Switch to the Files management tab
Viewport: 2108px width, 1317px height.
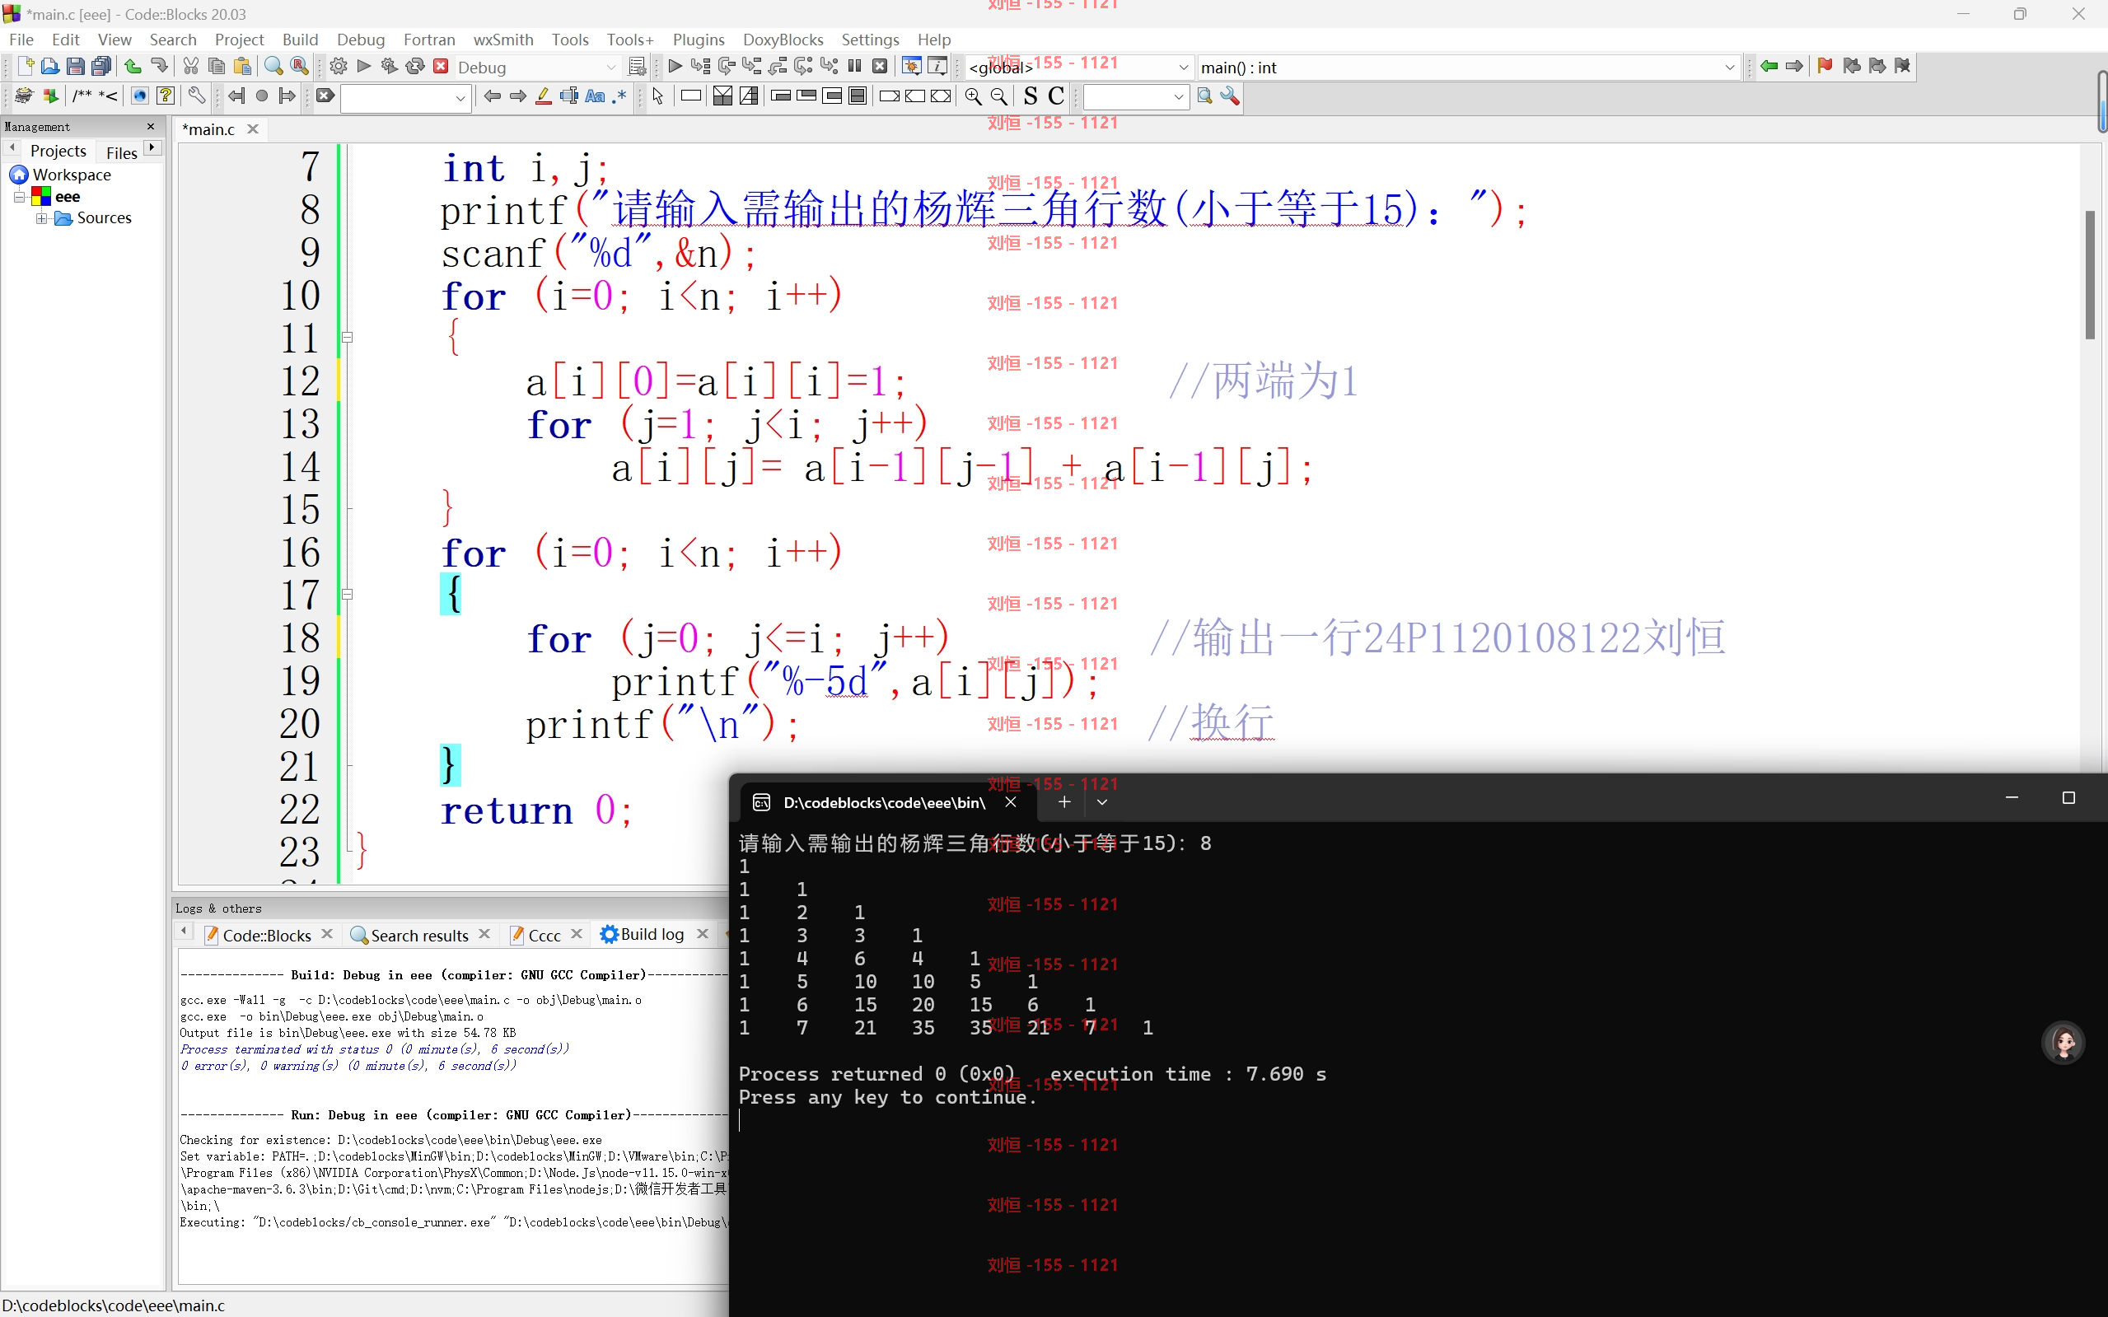click(x=121, y=152)
